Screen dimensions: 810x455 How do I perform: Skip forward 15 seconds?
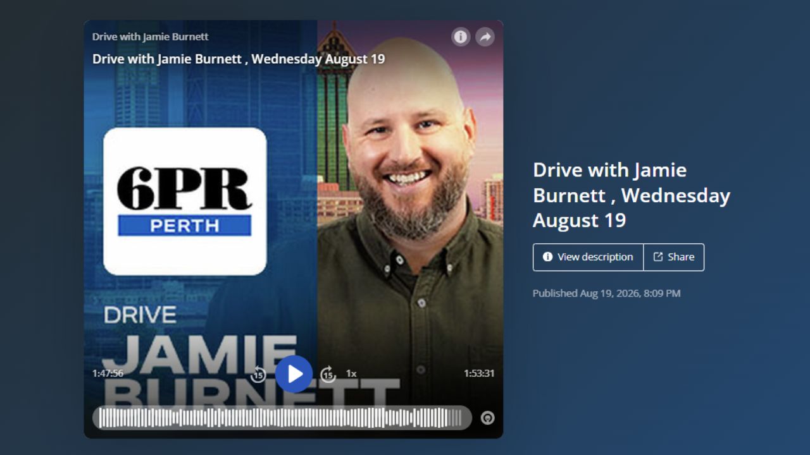click(x=328, y=375)
